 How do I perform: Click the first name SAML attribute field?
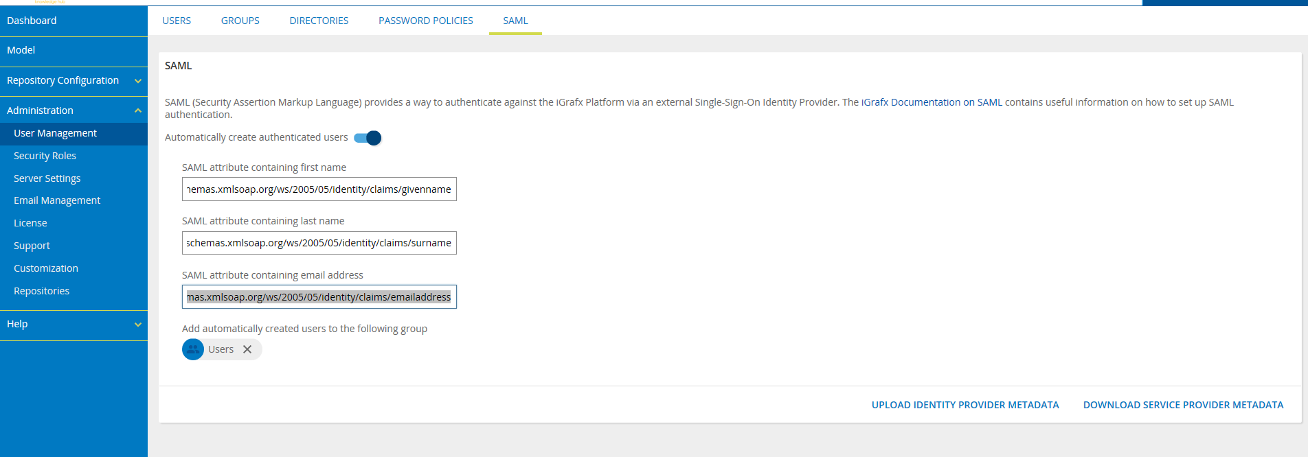pyautogui.click(x=319, y=189)
